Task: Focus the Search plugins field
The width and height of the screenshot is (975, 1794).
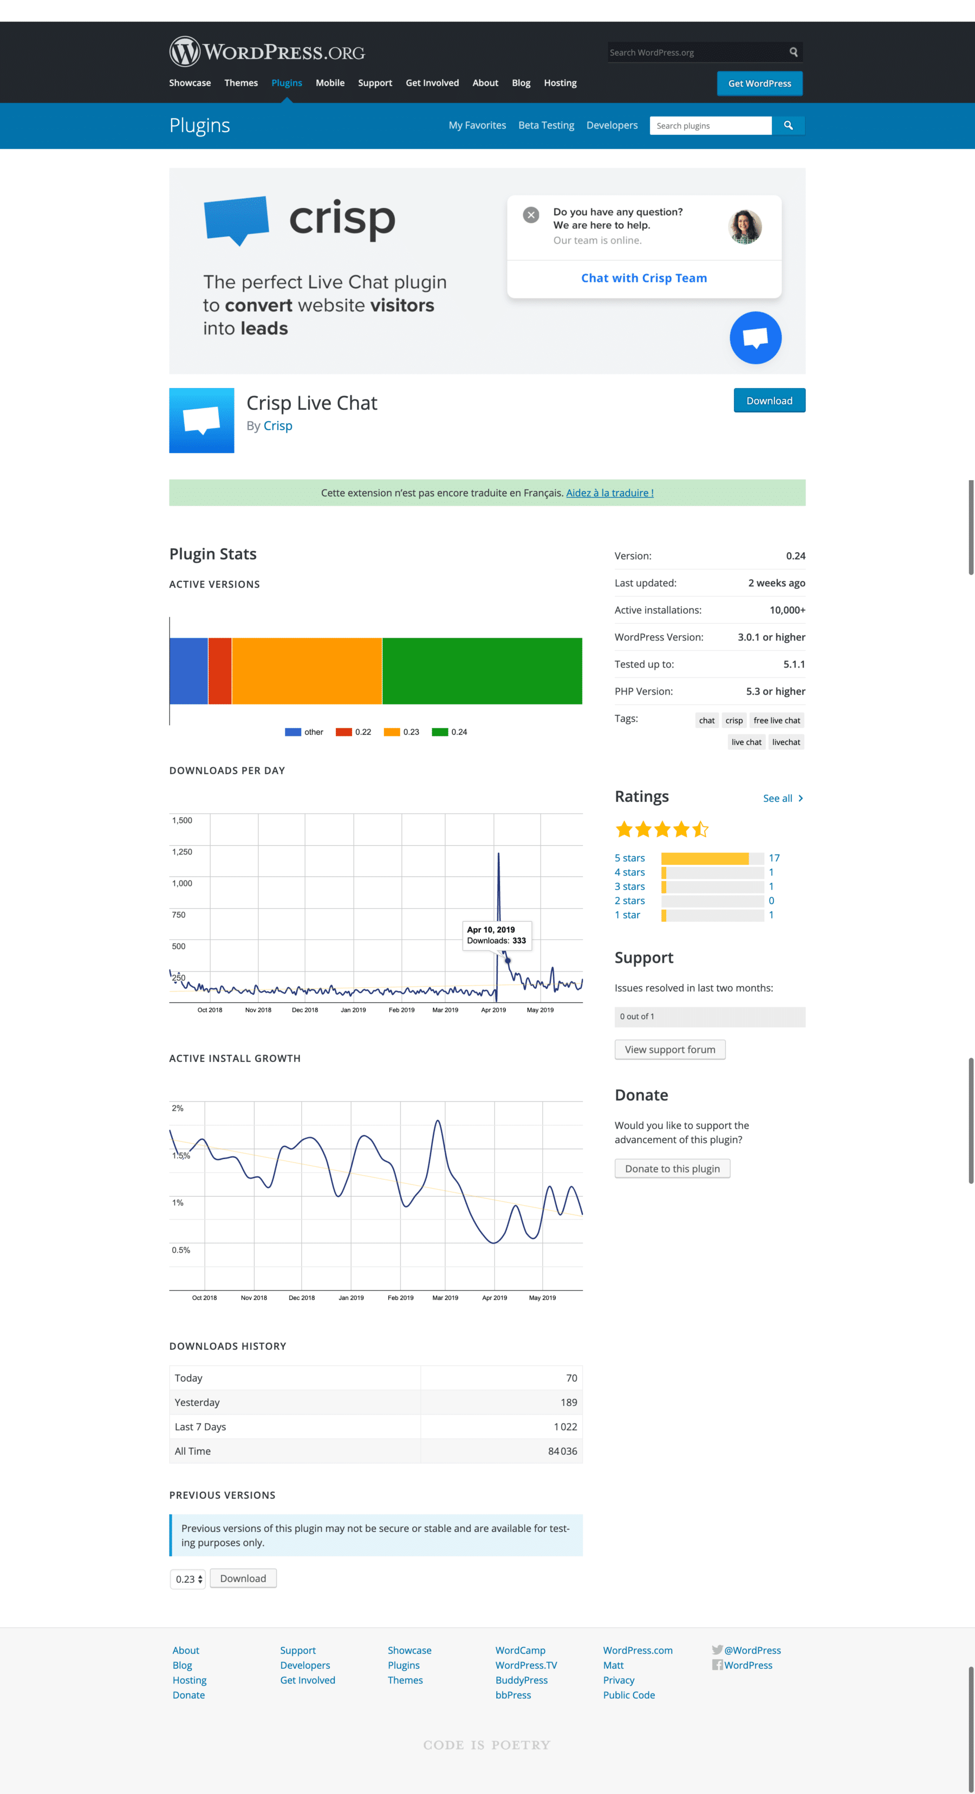Action: [x=711, y=125]
